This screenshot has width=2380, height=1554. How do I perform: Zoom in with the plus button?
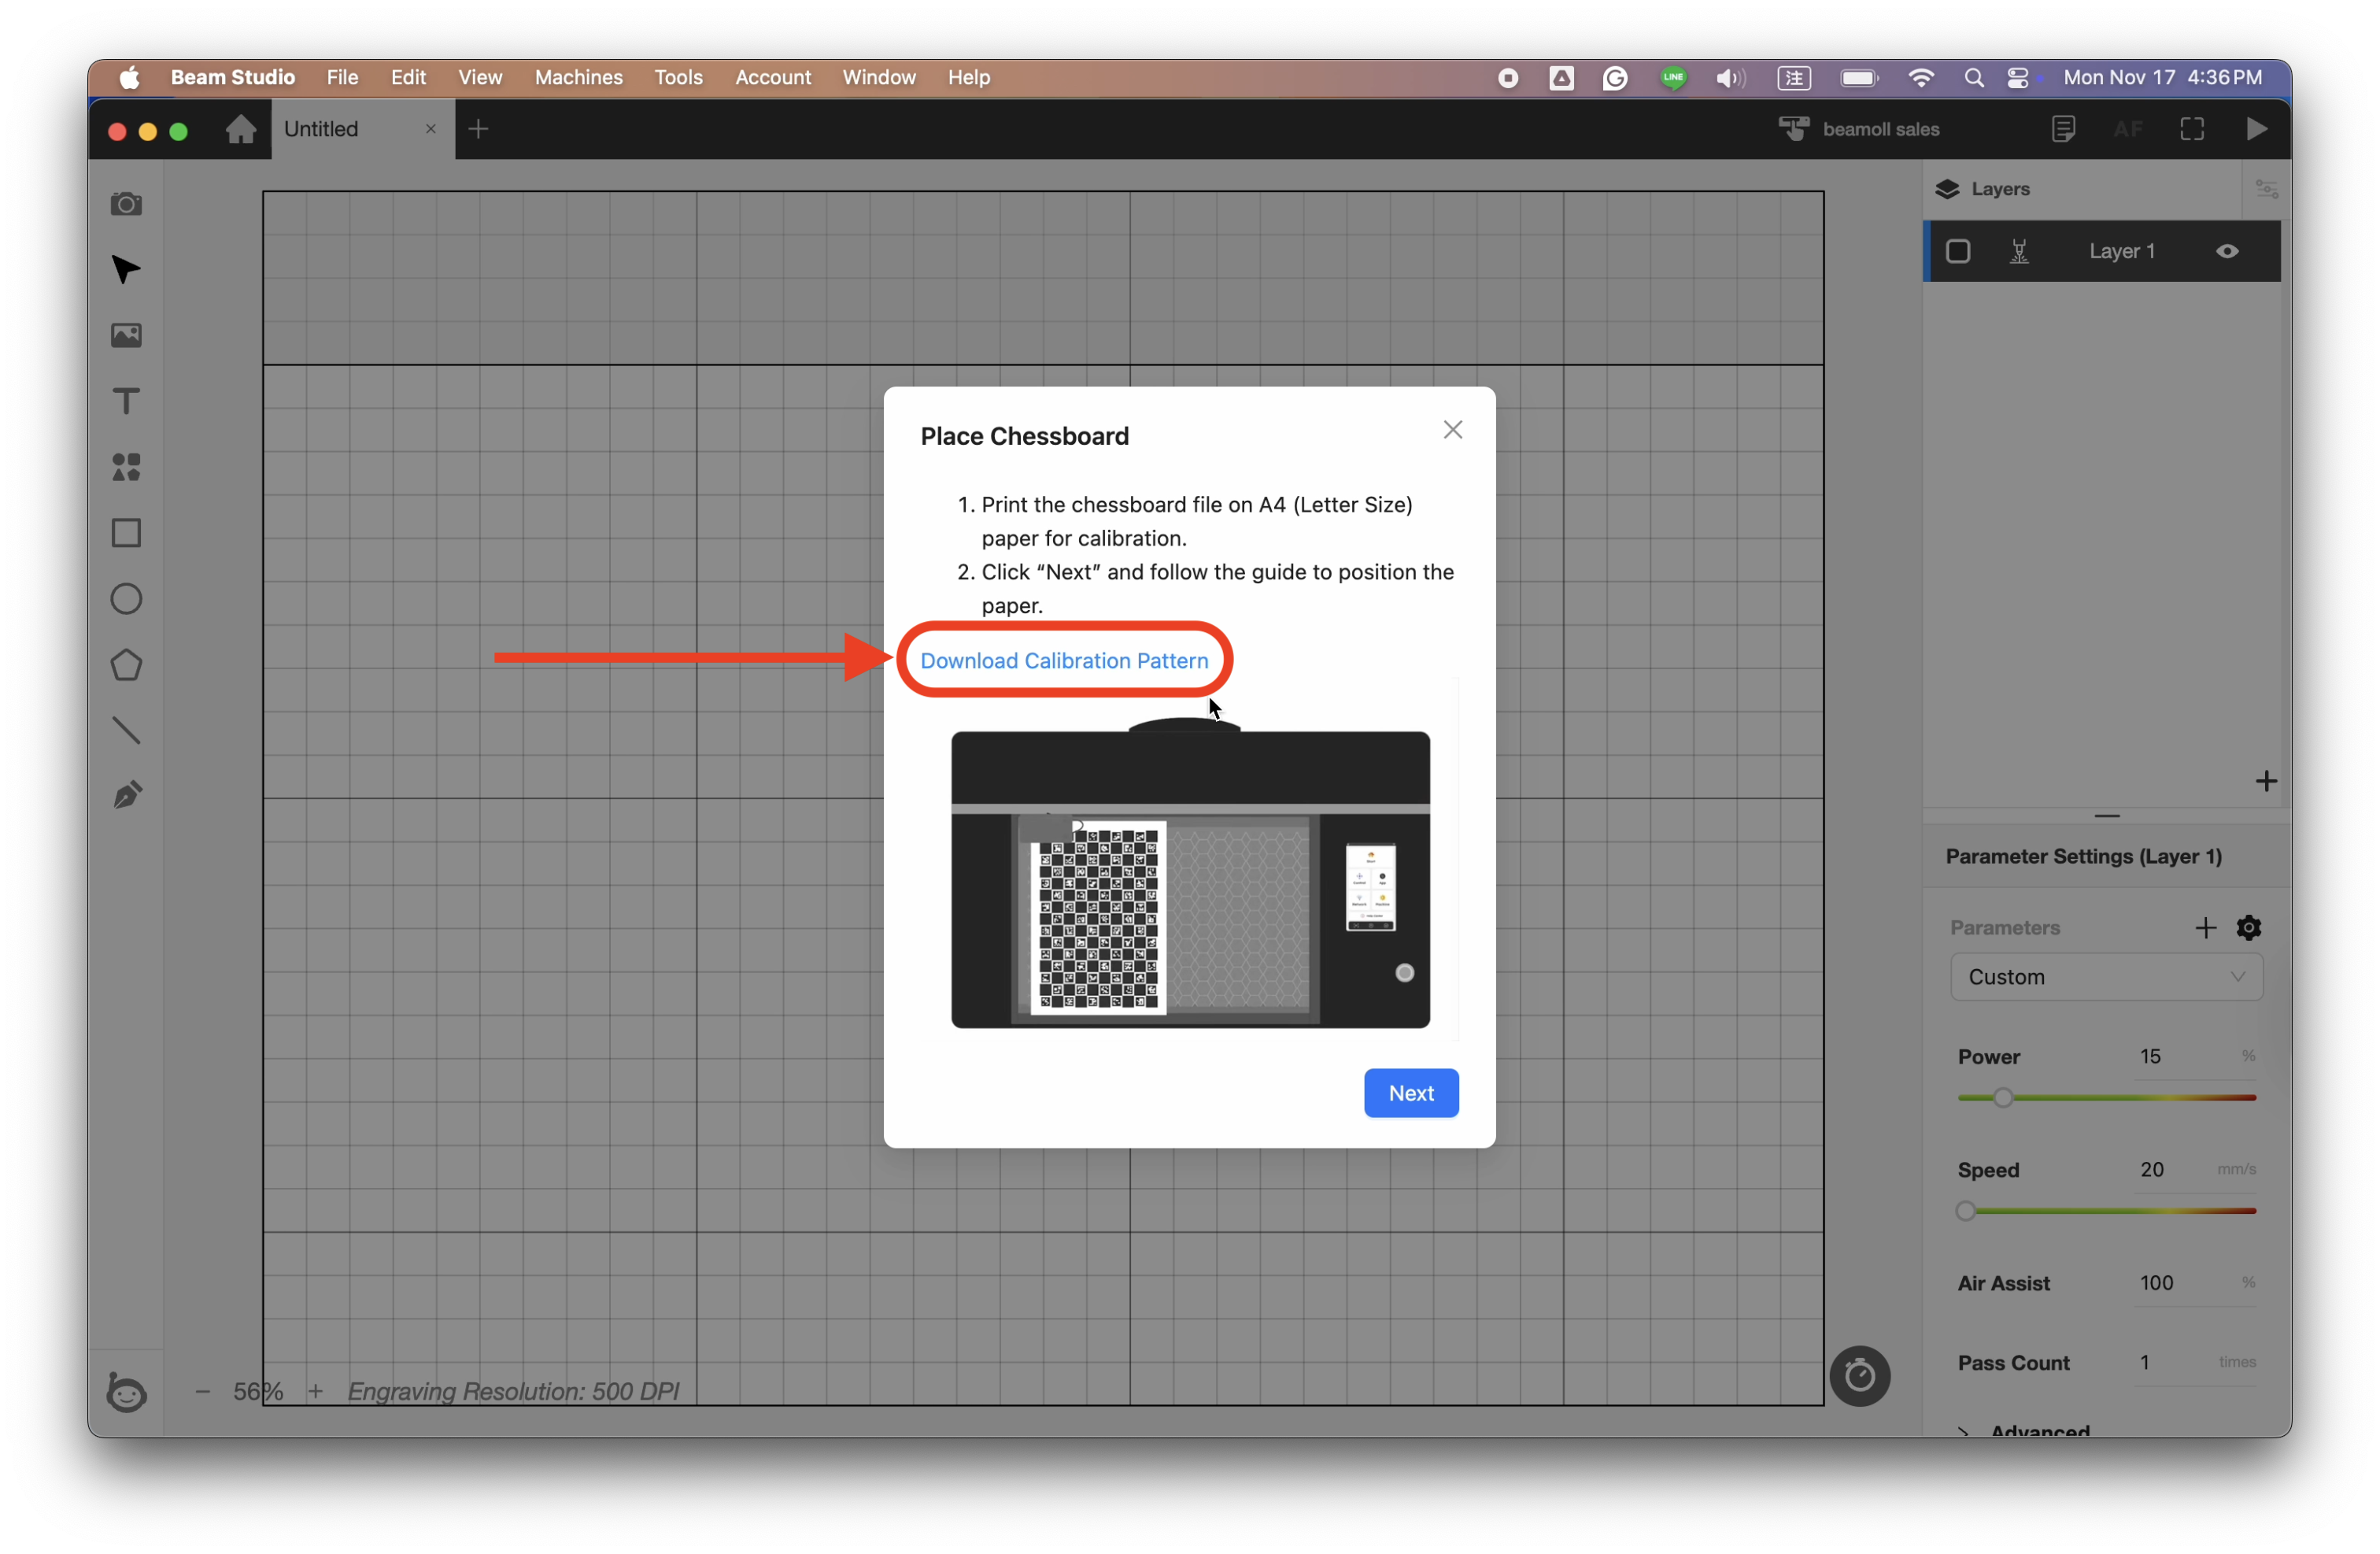(x=315, y=1391)
